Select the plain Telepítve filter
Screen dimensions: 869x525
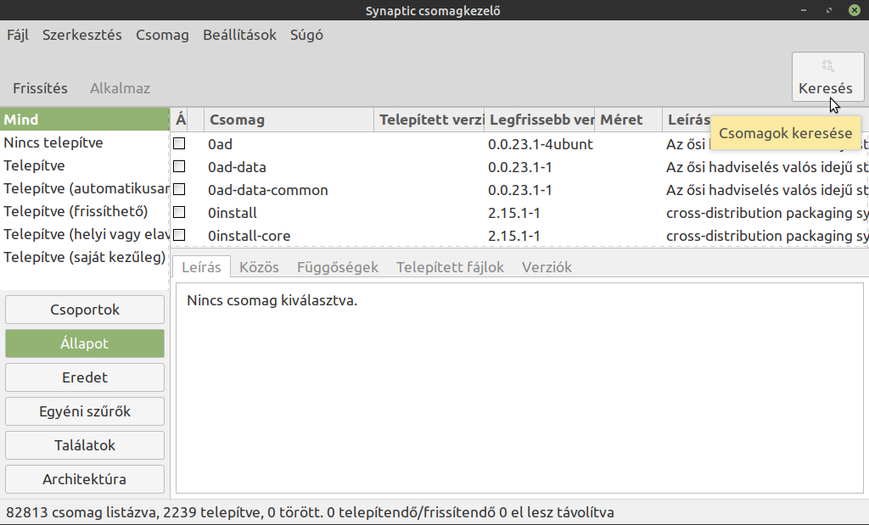pyautogui.click(x=84, y=165)
